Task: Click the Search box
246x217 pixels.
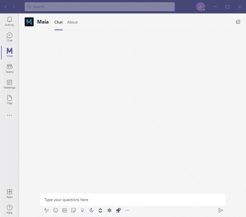Action: click(100, 7)
